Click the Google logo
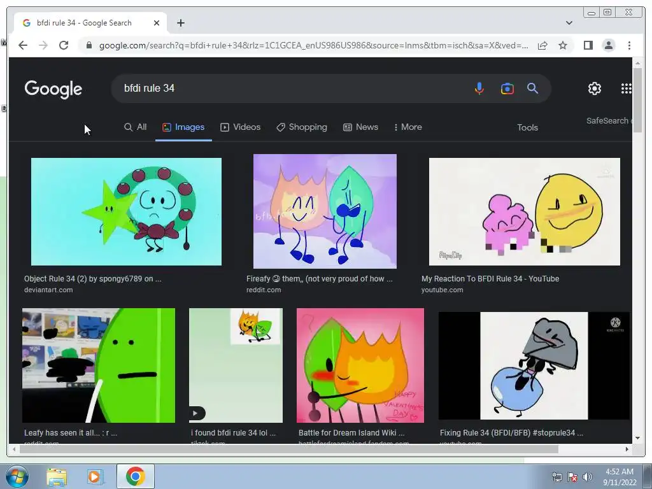This screenshot has width=652, height=489. pos(53,89)
